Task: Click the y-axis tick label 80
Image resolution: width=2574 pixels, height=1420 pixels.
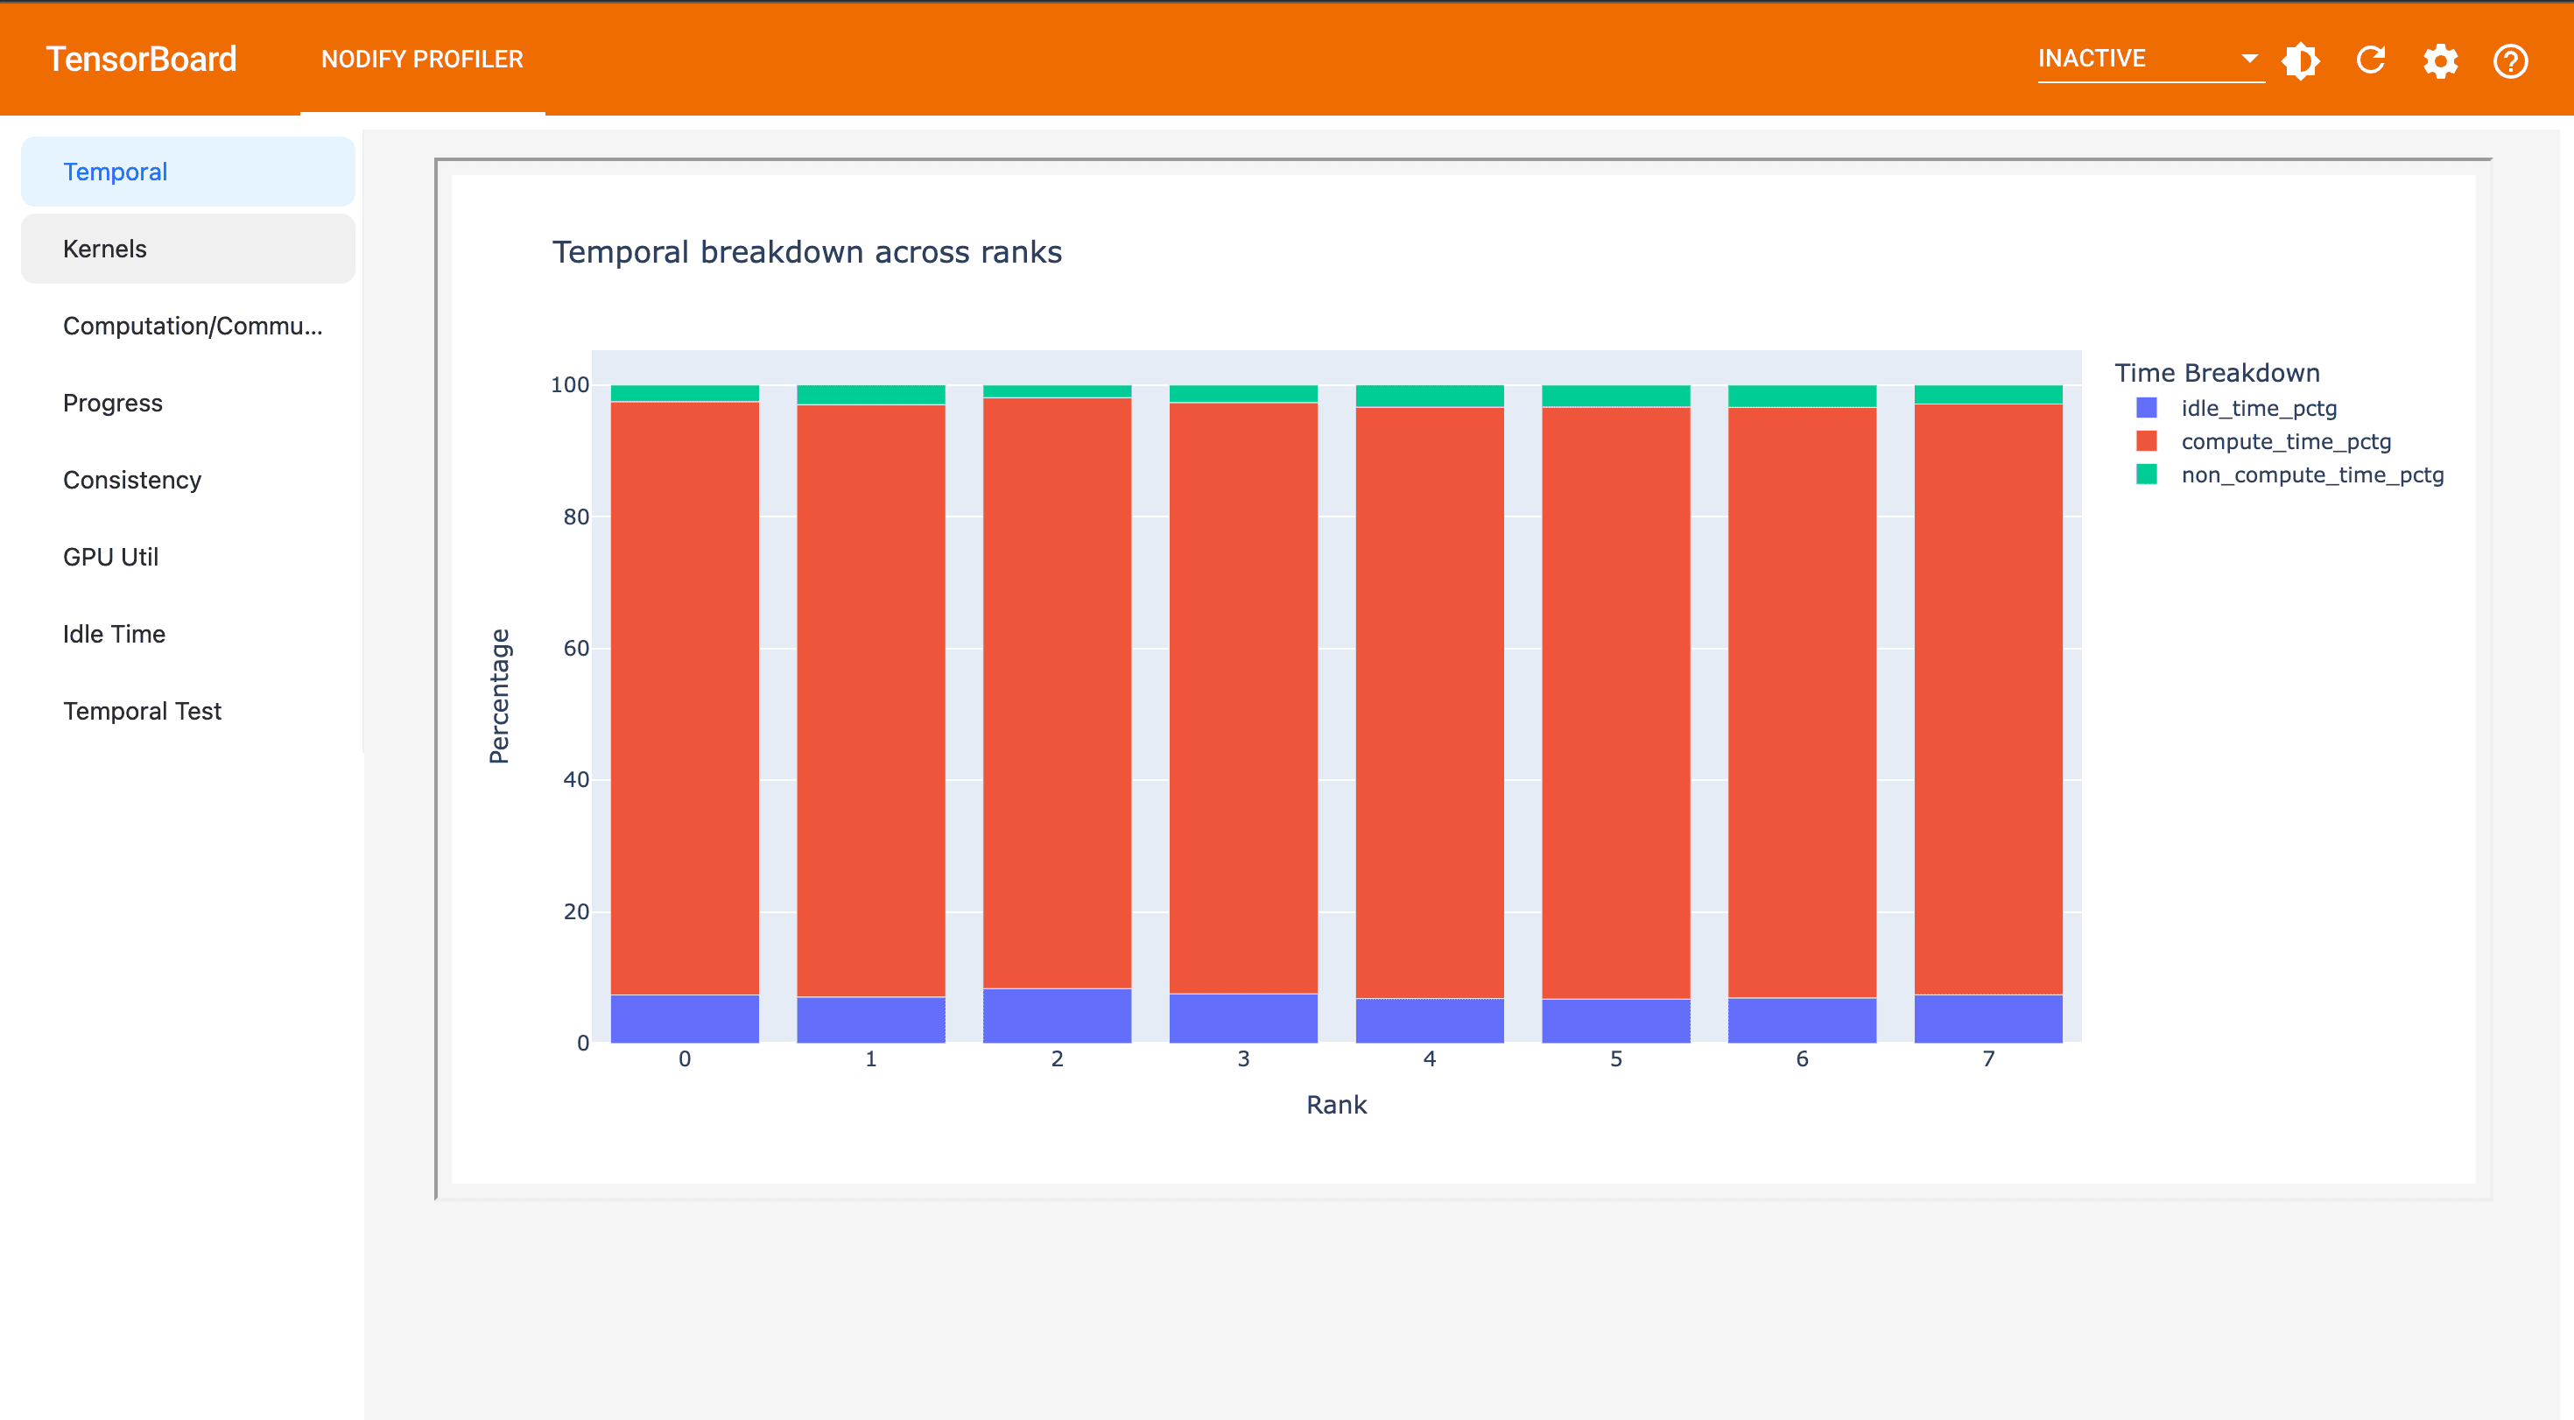Action: pyautogui.click(x=575, y=517)
